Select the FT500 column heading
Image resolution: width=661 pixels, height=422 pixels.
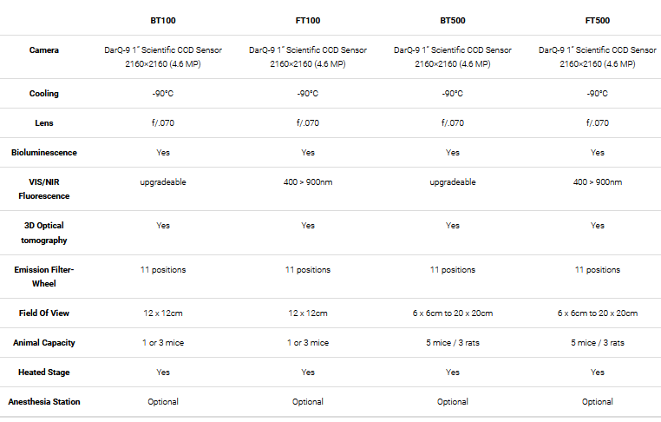(597, 18)
